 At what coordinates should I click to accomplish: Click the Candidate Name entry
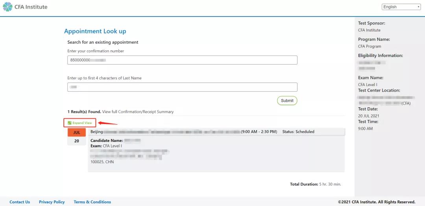pos(115,140)
